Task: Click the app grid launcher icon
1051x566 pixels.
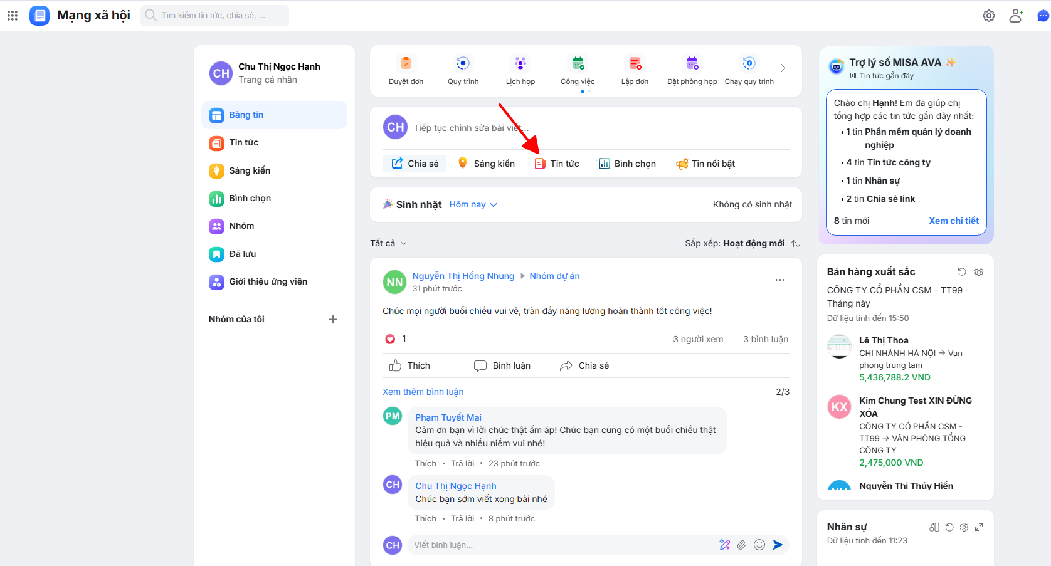Action: pyautogui.click(x=13, y=16)
